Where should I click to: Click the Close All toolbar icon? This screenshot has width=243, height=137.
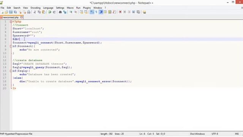click(24, 12)
